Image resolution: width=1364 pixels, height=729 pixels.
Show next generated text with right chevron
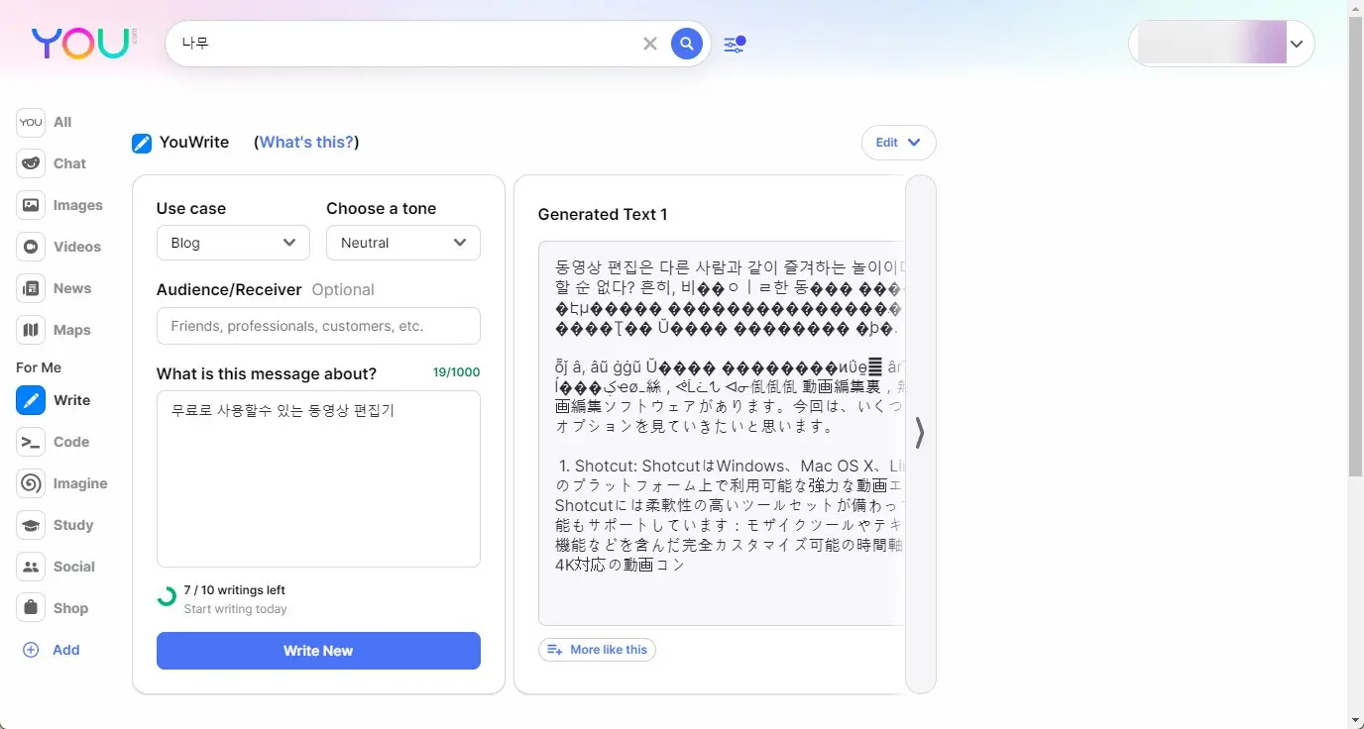920,433
